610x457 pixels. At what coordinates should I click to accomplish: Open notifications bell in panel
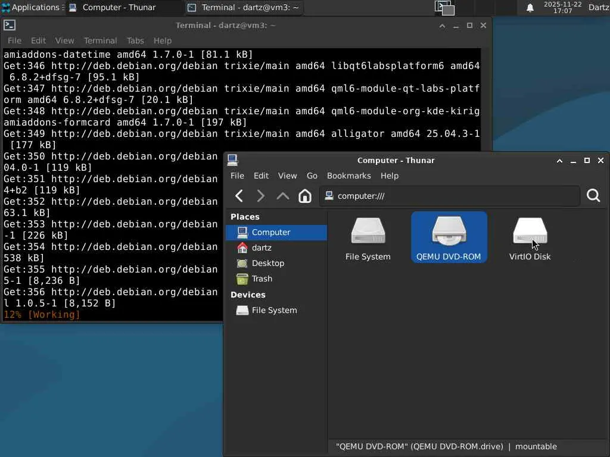[x=530, y=8]
